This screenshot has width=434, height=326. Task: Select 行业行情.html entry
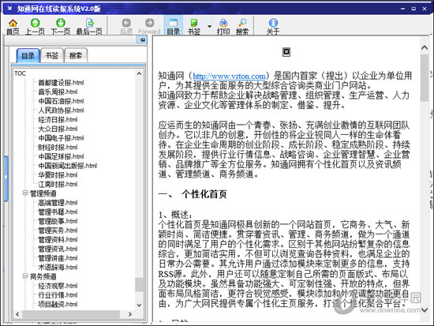(x=58, y=294)
